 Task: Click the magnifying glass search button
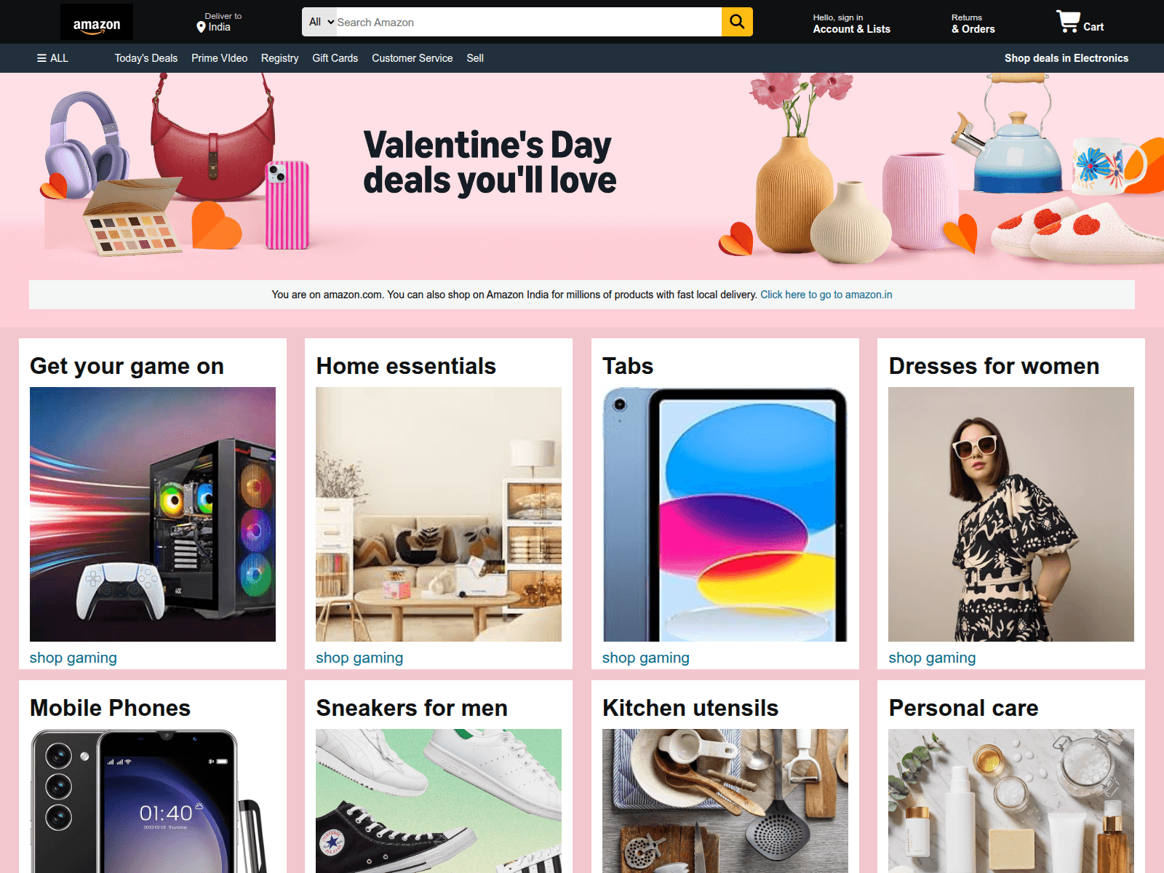[737, 22]
